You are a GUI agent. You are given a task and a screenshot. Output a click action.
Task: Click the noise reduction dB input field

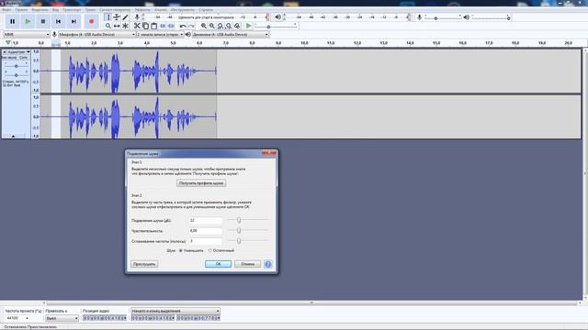(x=205, y=220)
